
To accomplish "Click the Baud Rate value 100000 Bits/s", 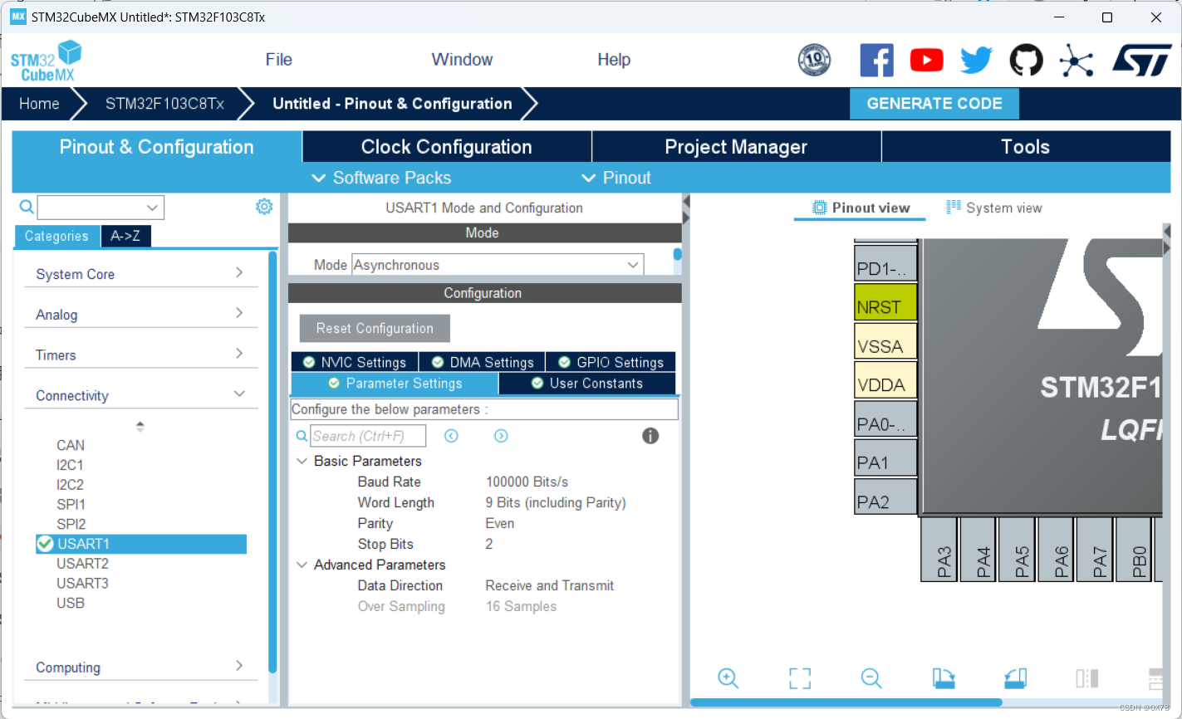I will [527, 482].
